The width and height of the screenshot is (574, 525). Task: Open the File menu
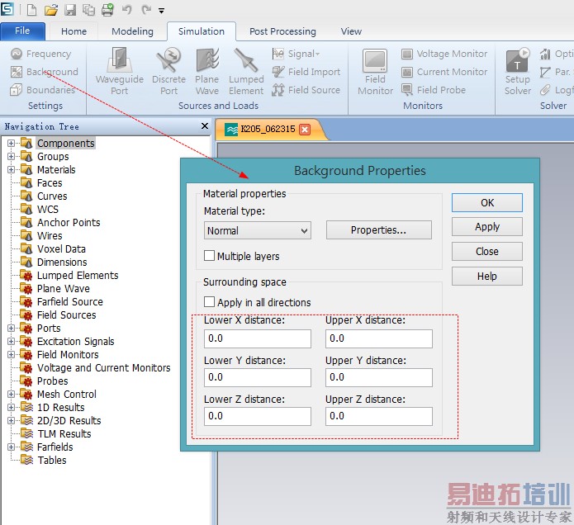pyautogui.click(x=22, y=31)
